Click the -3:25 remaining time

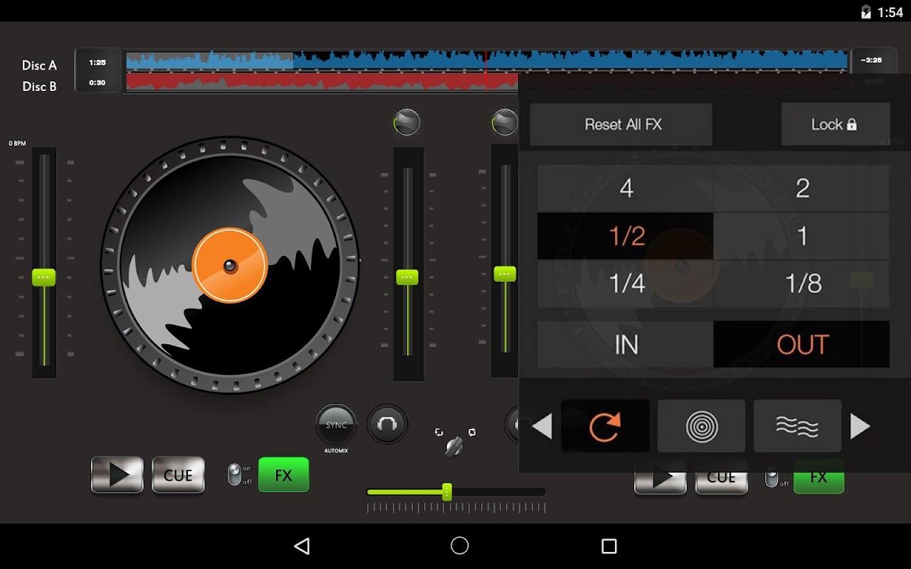click(x=871, y=60)
